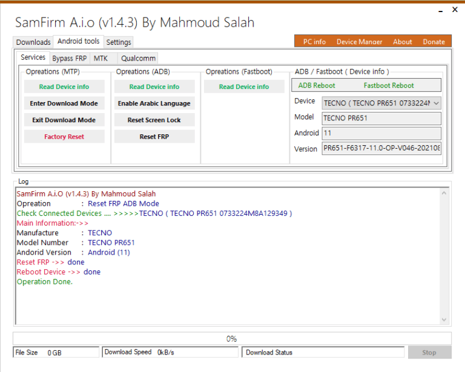465x372 pixels.
Task: Click the Model field showing TECNO PR651
Action: click(381, 118)
